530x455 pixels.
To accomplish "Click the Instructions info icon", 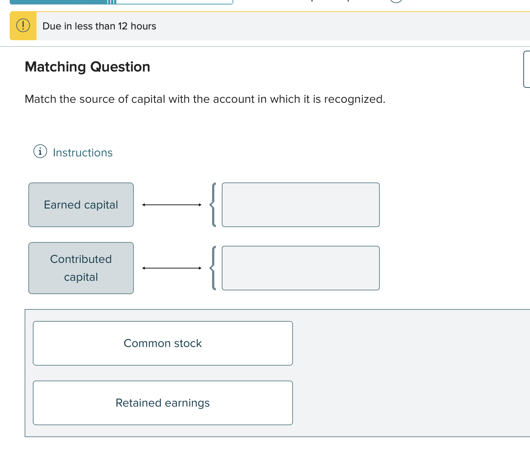I will tap(40, 152).
